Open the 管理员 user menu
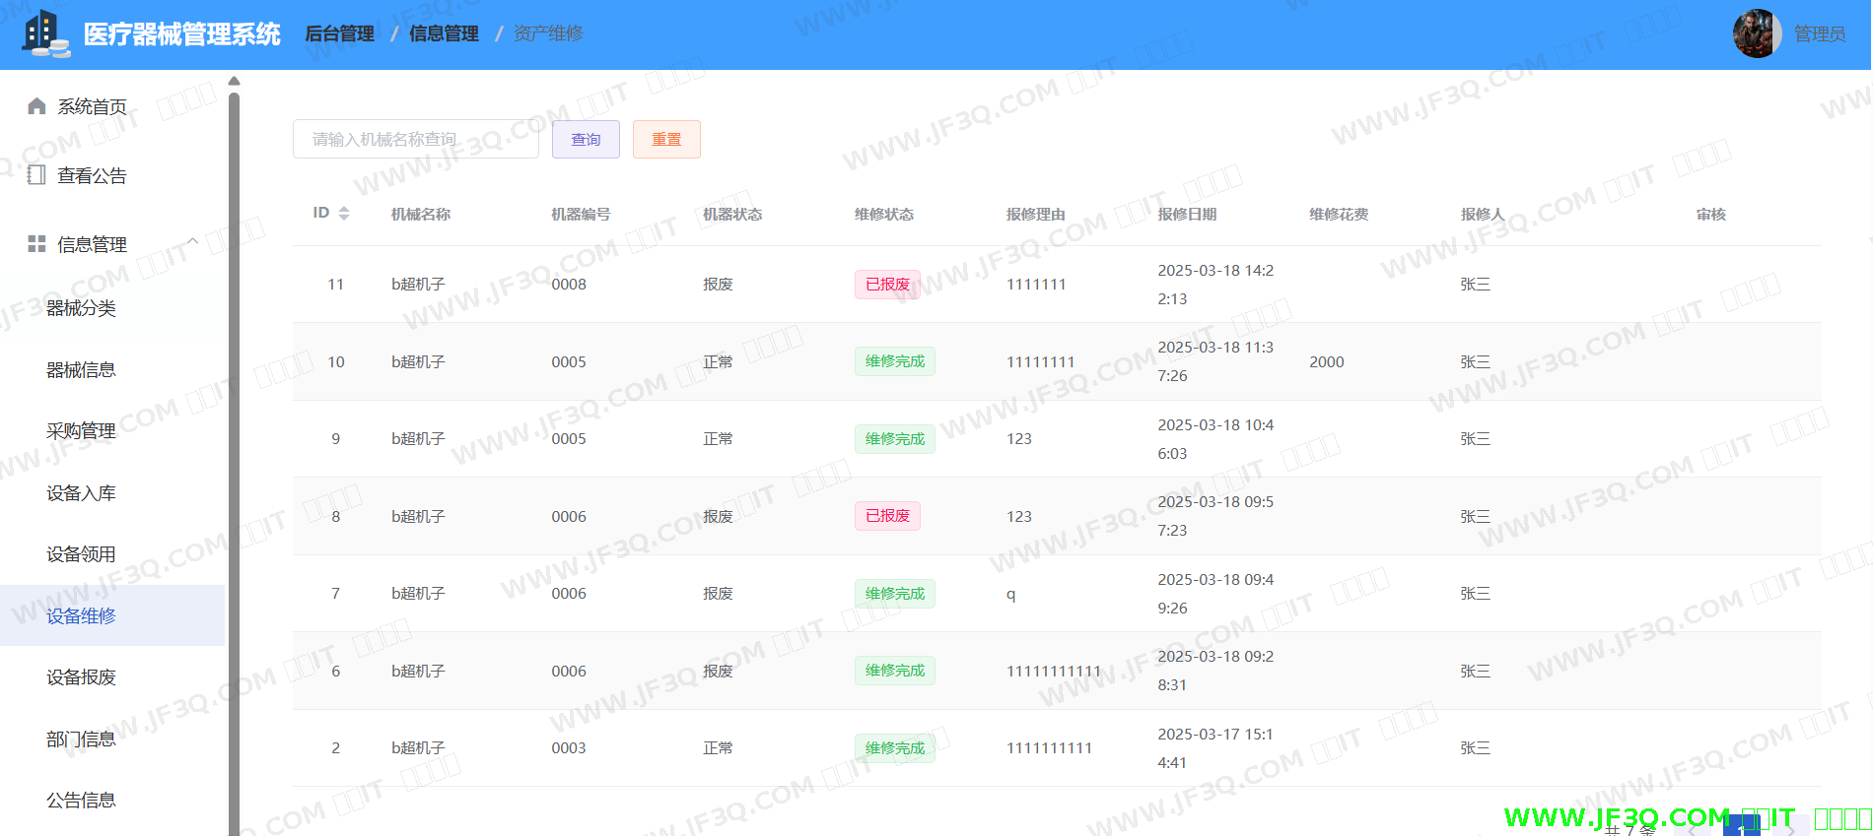Viewport: 1873px width, 836px height. click(x=1819, y=34)
